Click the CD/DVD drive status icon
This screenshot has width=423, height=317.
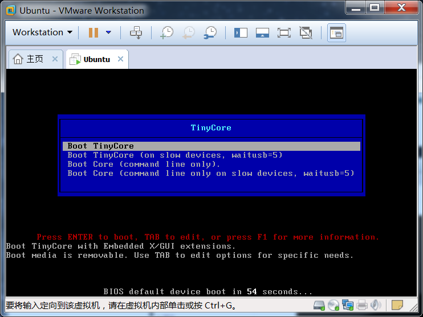click(333, 306)
